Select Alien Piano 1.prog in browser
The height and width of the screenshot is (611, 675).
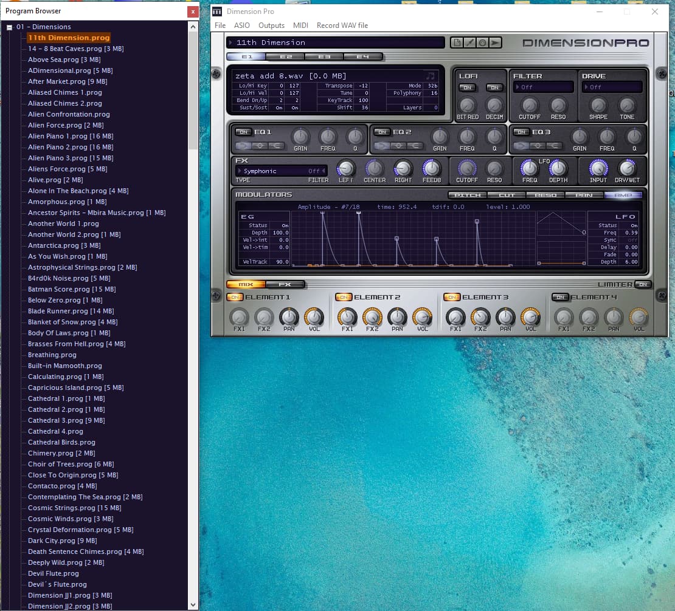[x=71, y=136]
